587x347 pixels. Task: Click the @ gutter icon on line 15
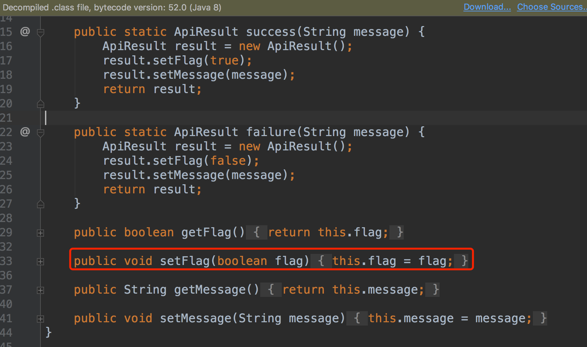click(25, 32)
